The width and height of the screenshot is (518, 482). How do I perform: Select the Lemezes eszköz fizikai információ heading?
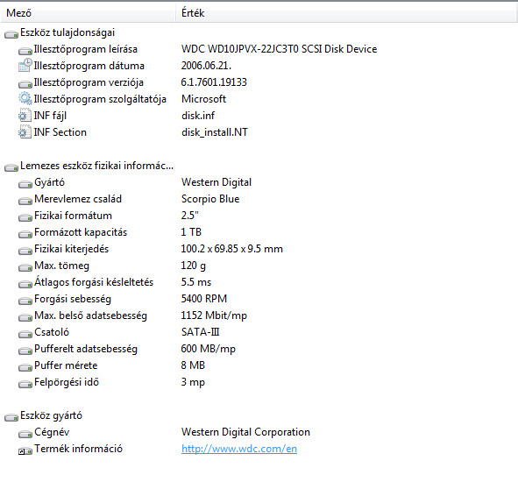(x=96, y=166)
